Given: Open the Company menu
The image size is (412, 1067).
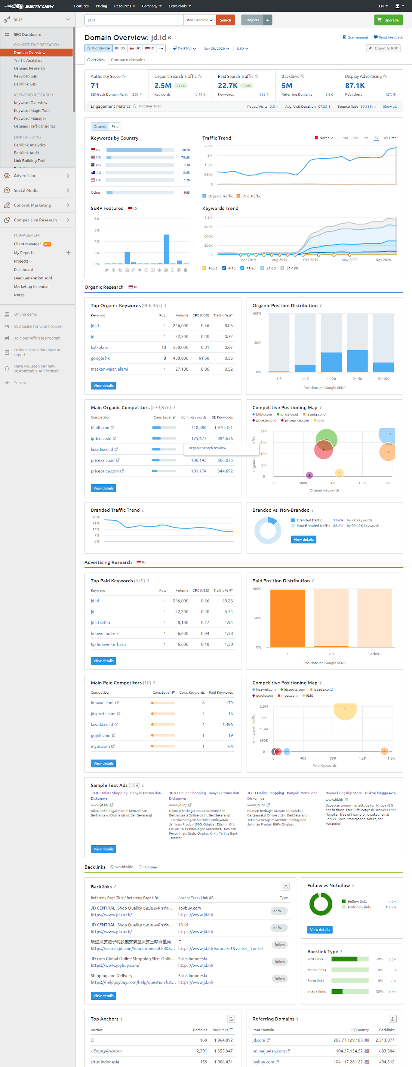Looking at the screenshot, I should click(151, 6).
